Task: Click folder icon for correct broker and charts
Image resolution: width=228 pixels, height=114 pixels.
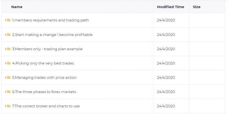Action: 9,106
